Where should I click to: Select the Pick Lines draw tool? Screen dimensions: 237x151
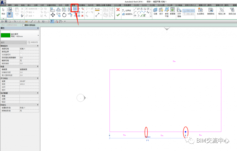click(x=141, y=16)
